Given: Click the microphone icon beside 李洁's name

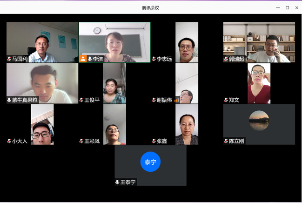Looking at the screenshot, I should [x=90, y=59].
